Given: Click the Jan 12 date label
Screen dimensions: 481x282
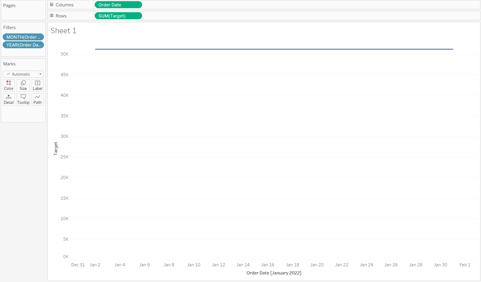Looking at the screenshot, I should 219,265.
